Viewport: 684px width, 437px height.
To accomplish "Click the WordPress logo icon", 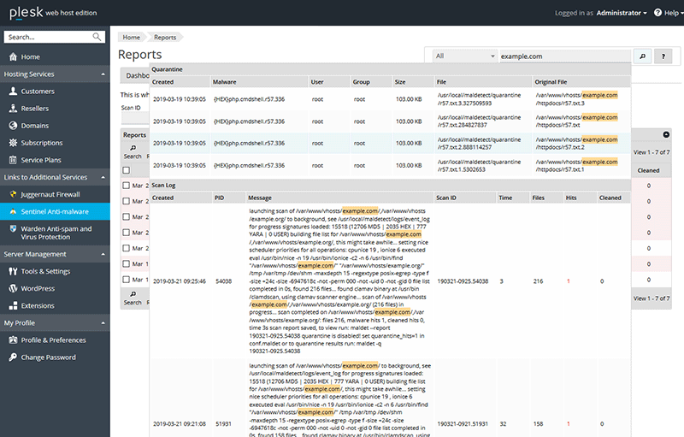I will [13, 288].
